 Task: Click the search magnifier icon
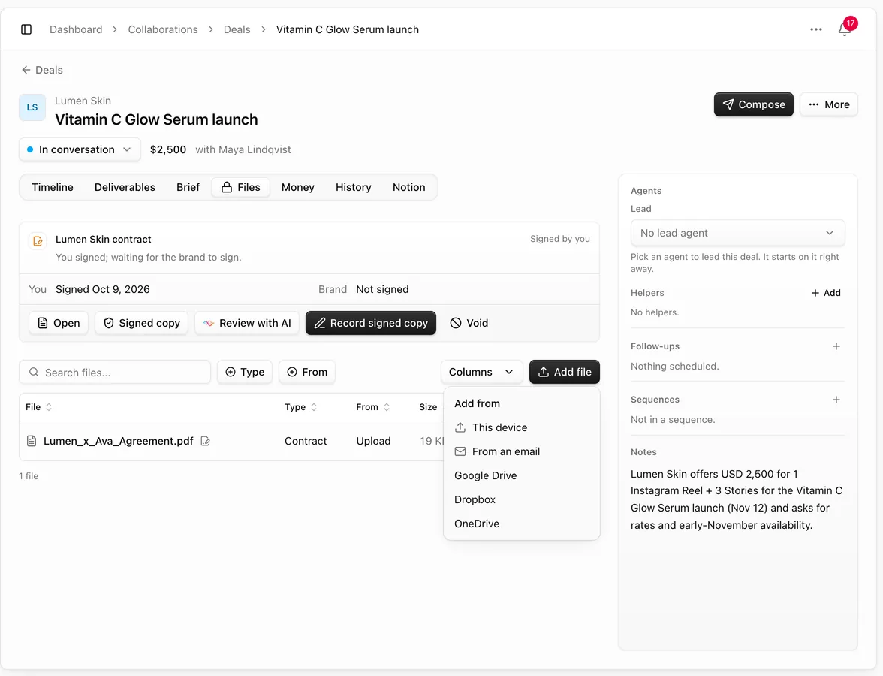[34, 373]
